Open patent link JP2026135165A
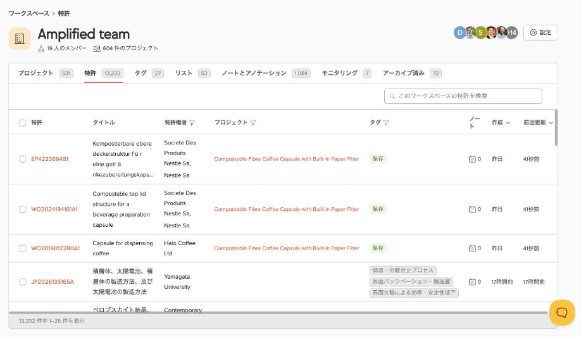581x337 pixels. (x=53, y=282)
